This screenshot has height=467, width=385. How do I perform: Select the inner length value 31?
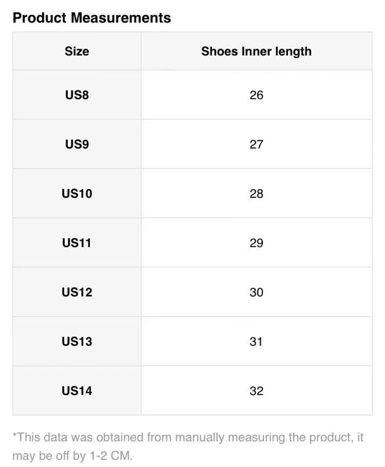click(256, 341)
